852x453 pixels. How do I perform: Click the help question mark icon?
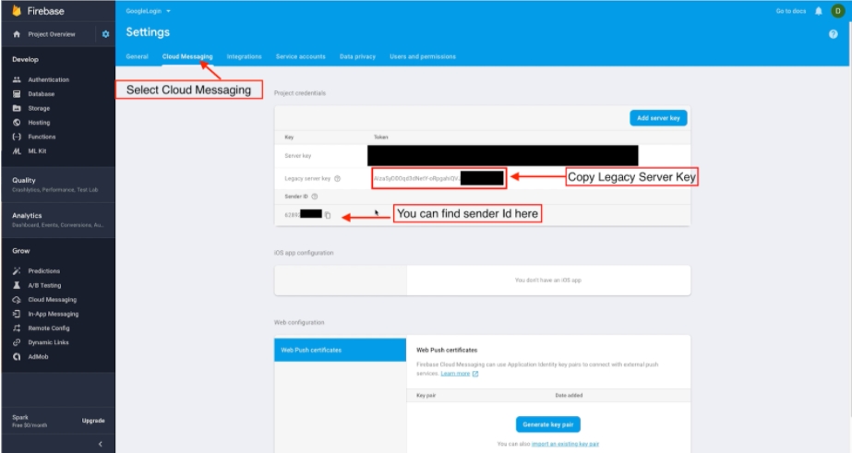click(833, 34)
